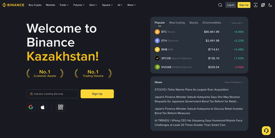Click the SPCXB price $136.10
The height and width of the screenshot is (138, 275).
click(214, 58)
